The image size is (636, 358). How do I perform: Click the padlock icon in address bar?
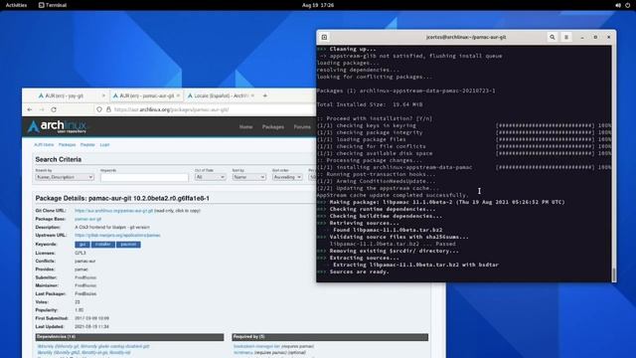point(108,109)
